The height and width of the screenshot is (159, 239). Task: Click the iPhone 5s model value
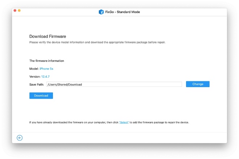tap(46, 69)
